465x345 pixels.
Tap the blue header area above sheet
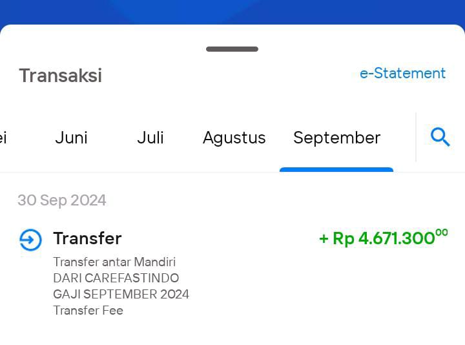click(x=232, y=12)
